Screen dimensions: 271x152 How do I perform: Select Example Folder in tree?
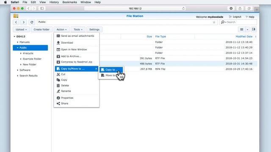tap(32, 59)
